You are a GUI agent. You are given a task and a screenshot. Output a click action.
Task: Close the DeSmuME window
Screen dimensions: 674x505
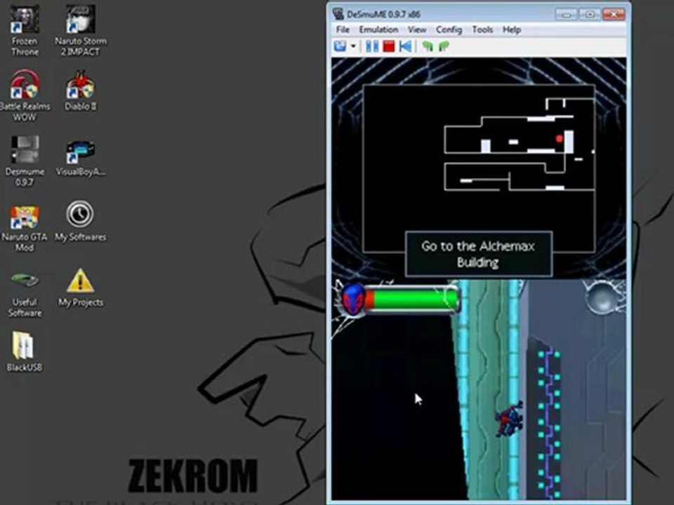[x=614, y=14]
